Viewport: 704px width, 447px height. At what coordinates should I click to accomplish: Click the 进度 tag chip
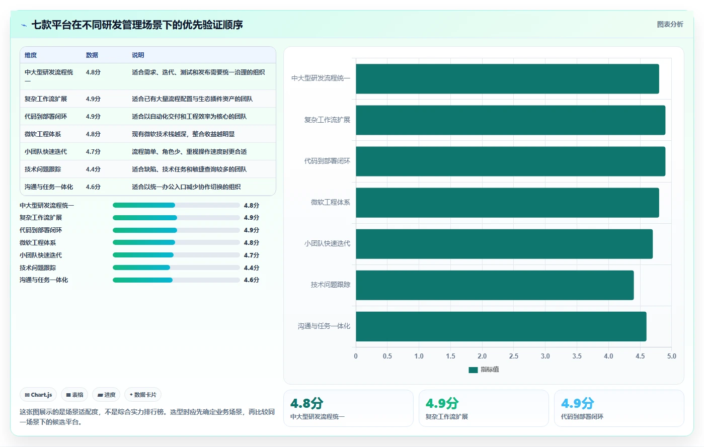(x=106, y=395)
